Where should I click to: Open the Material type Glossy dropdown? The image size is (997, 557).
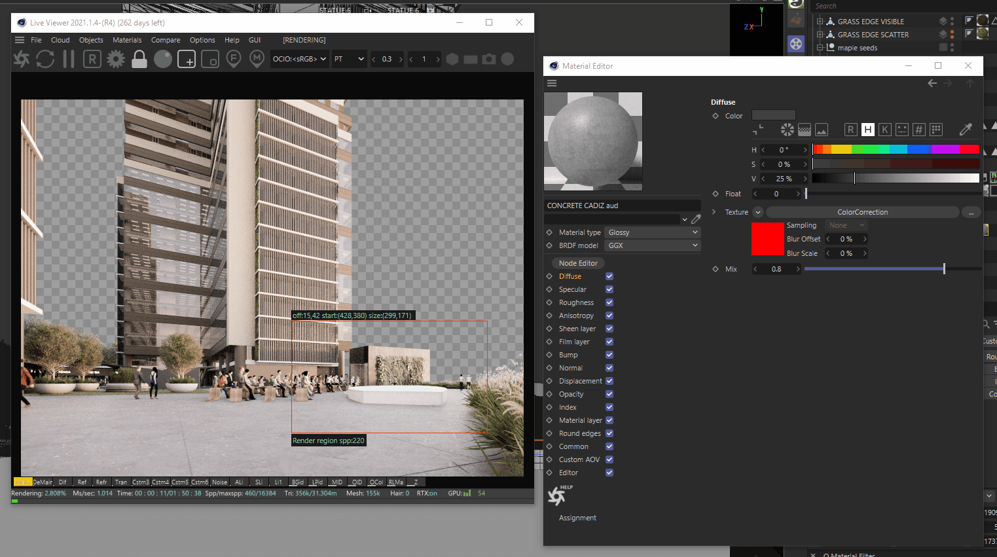pyautogui.click(x=653, y=232)
